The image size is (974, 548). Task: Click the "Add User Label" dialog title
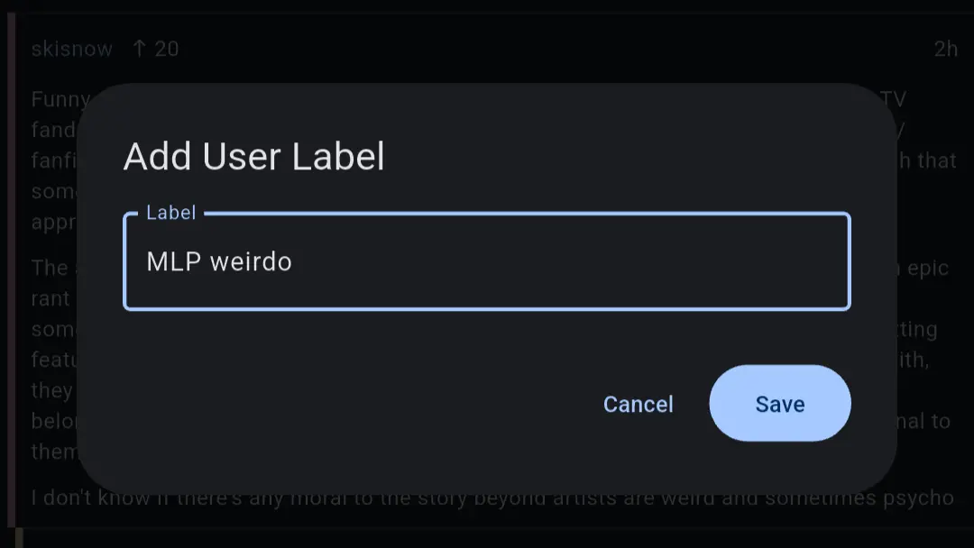point(253,156)
